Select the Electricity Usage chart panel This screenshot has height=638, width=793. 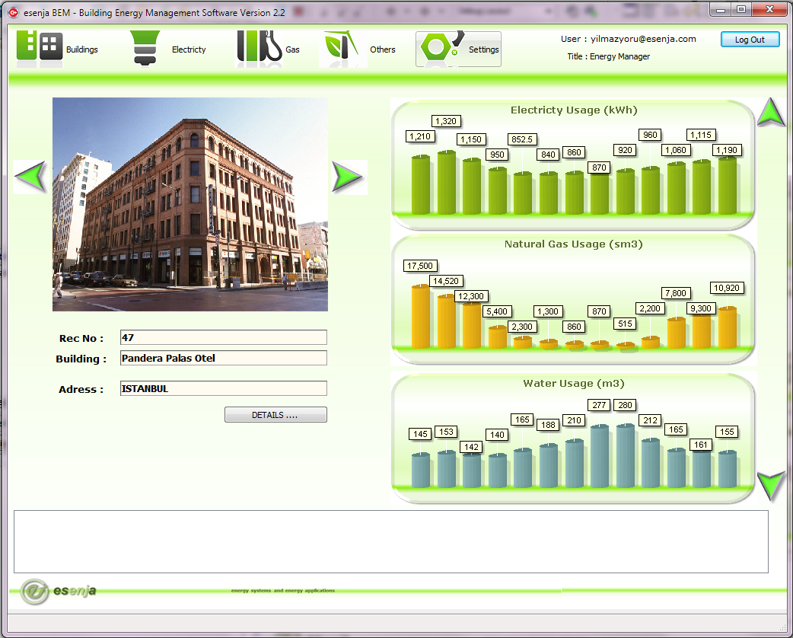tap(573, 164)
